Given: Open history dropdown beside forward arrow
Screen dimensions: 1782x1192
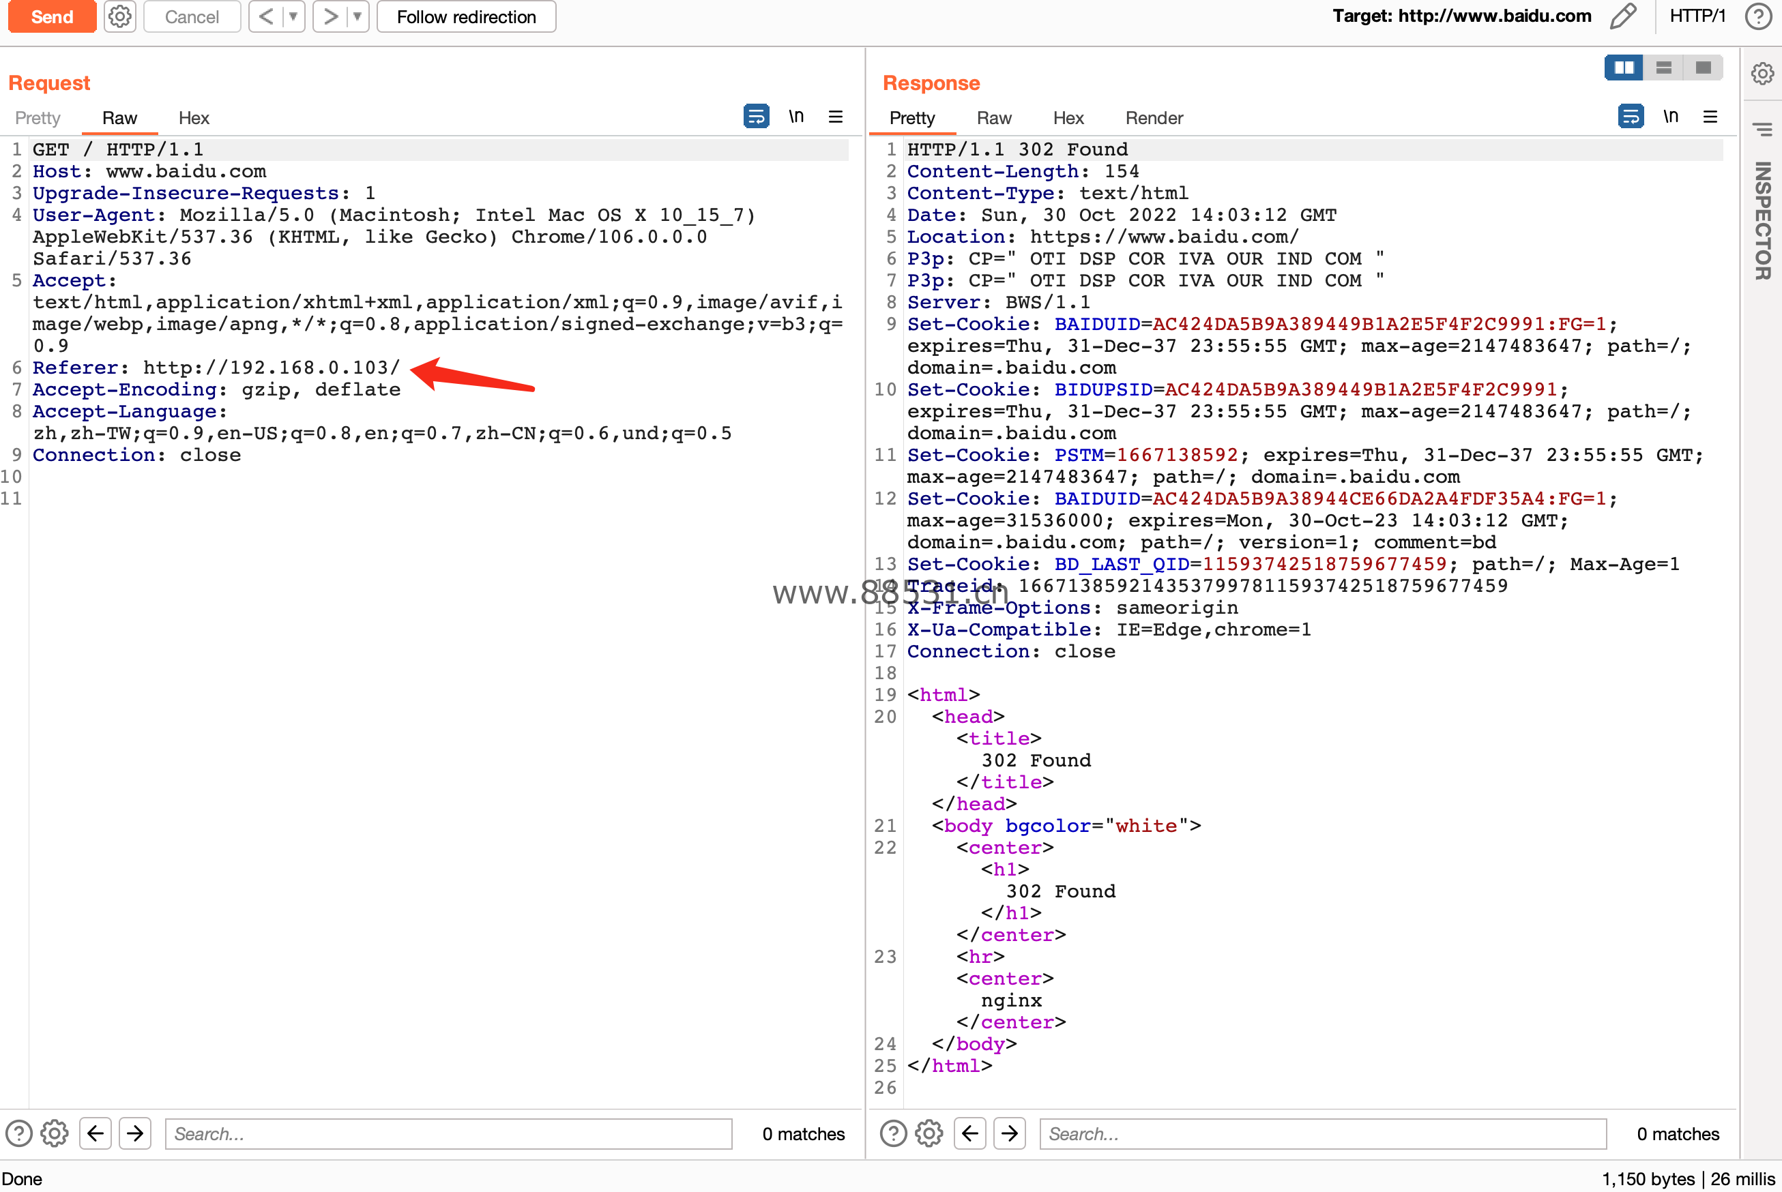Looking at the screenshot, I should click(x=357, y=16).
